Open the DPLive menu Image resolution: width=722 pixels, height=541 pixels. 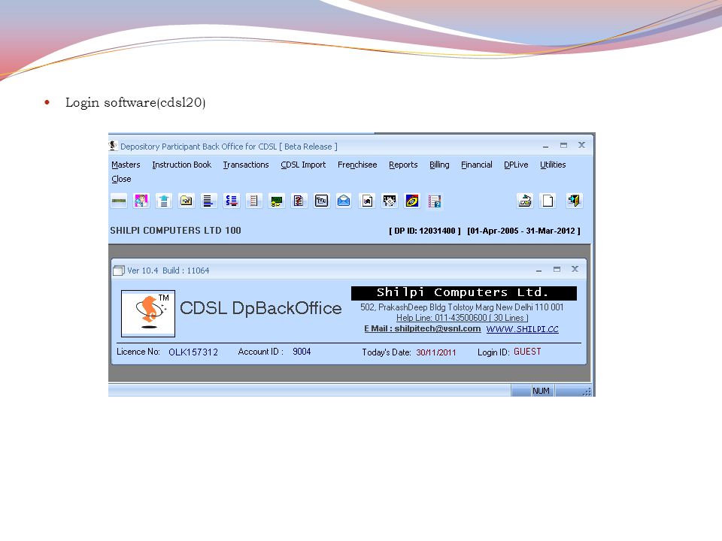coord(516,165)
